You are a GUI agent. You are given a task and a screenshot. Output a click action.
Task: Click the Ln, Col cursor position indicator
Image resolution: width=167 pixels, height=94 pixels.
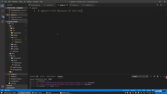click(126, 90)
